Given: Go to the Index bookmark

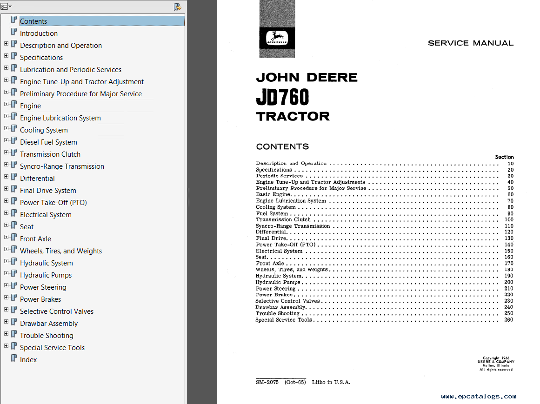Looking at the screenshot, I should 28,360.
